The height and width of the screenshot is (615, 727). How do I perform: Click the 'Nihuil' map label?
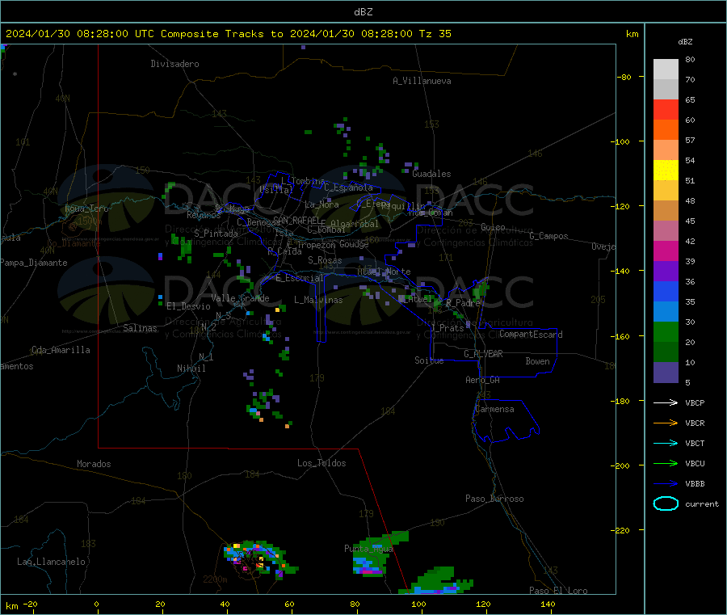coord(191,369)
